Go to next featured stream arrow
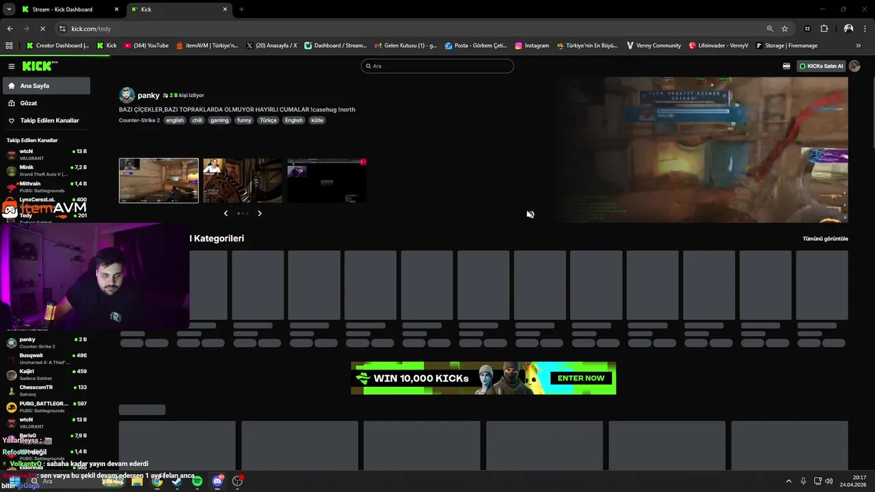This screenshot has height=492, width=875. point(260,213)
